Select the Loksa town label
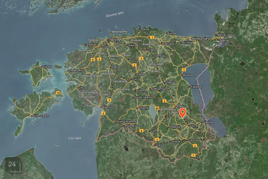268x179 pixels. [x=145, y=29]
